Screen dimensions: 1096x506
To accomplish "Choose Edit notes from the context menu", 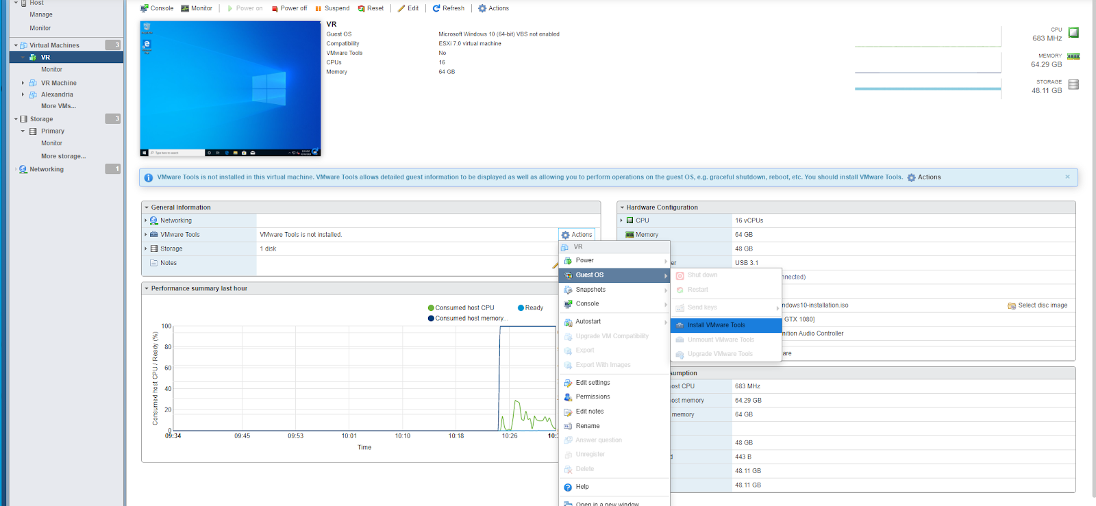I will 614,412.
